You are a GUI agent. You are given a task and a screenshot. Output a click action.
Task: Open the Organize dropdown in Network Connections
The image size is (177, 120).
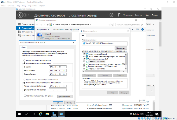click(x=43, y=29)
